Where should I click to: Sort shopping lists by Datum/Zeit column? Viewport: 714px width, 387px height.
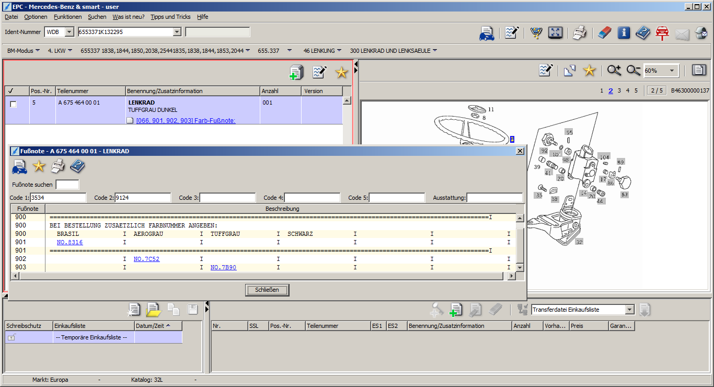point(158,325)
